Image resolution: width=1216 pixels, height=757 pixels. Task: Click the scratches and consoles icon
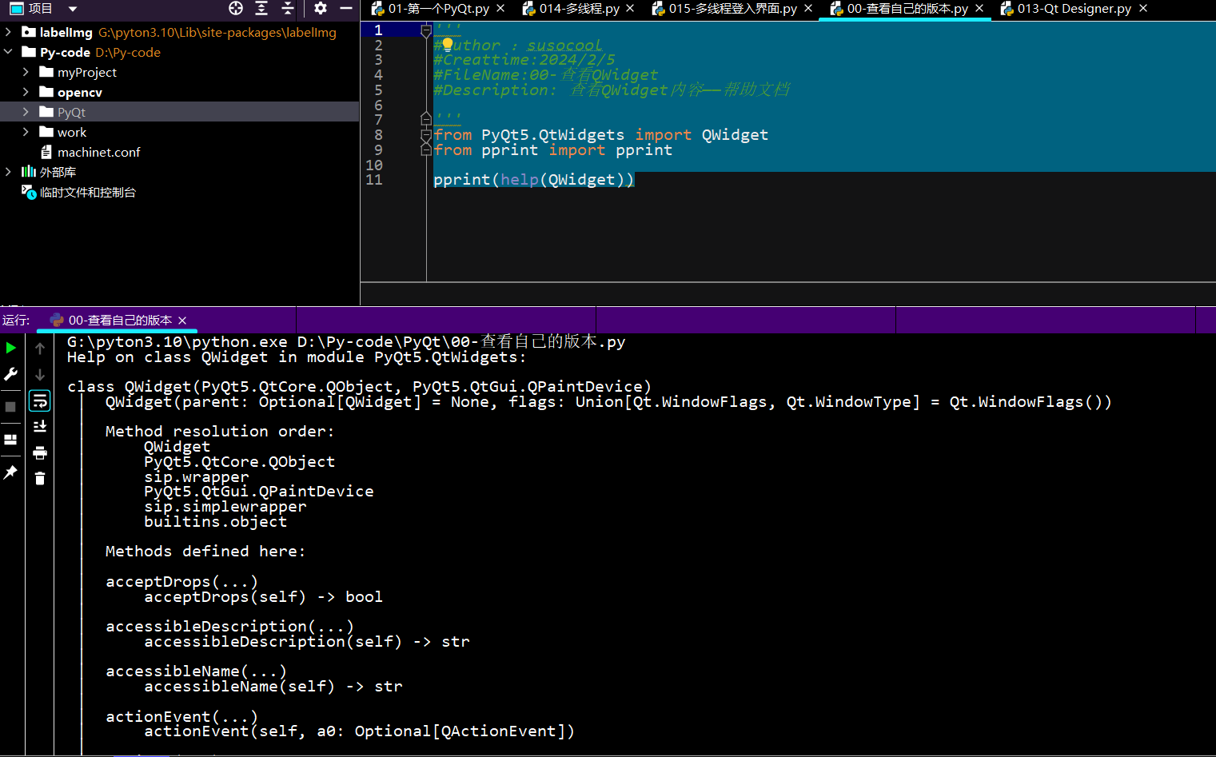[x=29, y=192]
